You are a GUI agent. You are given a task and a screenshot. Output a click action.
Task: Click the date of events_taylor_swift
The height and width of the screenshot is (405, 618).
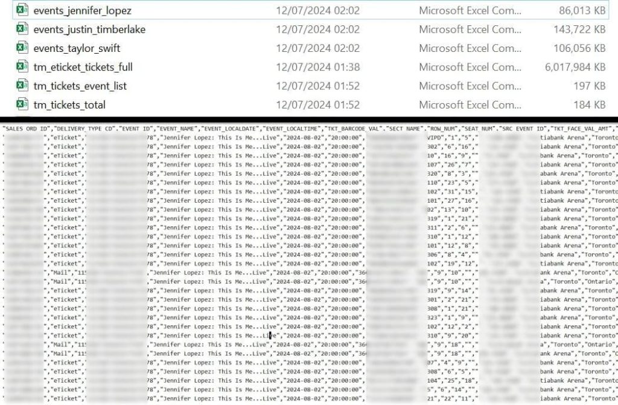pos(317,48)
